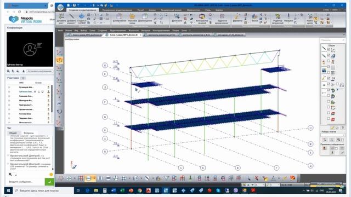Click the Введите сообщение chat input field

pyautogui.click(x=25, y=182)
